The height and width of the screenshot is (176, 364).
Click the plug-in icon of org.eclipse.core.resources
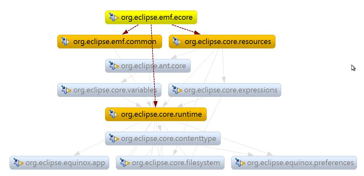click(178, 41)
